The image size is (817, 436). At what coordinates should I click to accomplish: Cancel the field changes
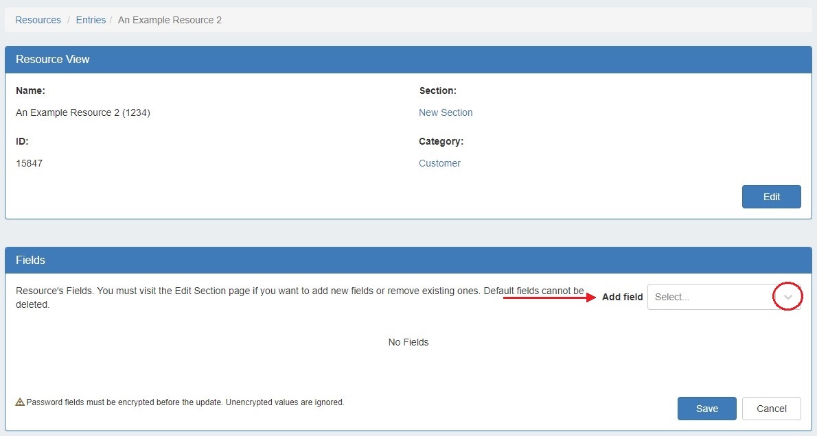(x=771, y=409)
